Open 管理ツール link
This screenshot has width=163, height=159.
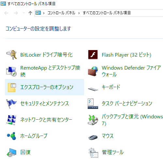(113, 152)
